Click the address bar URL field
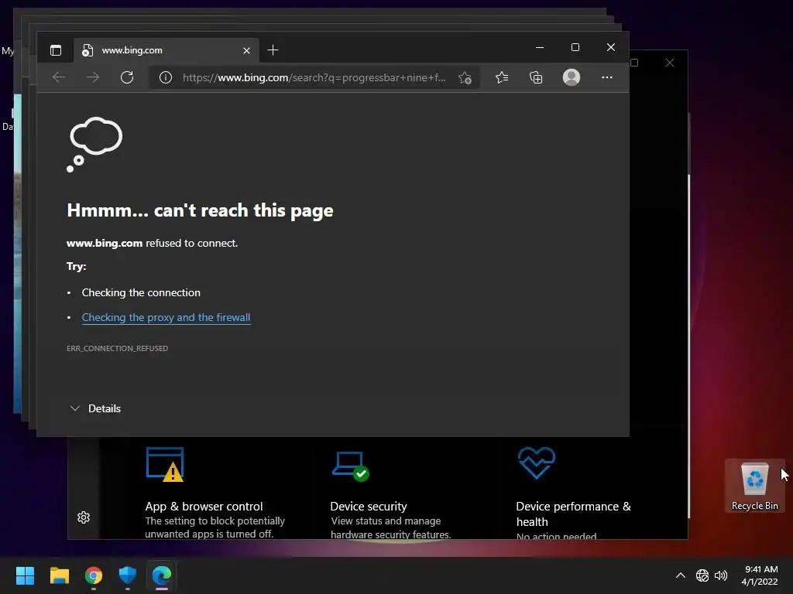 [314, 77]
